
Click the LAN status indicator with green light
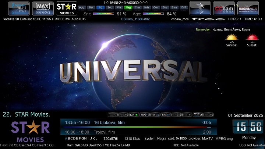coord(134,115)
